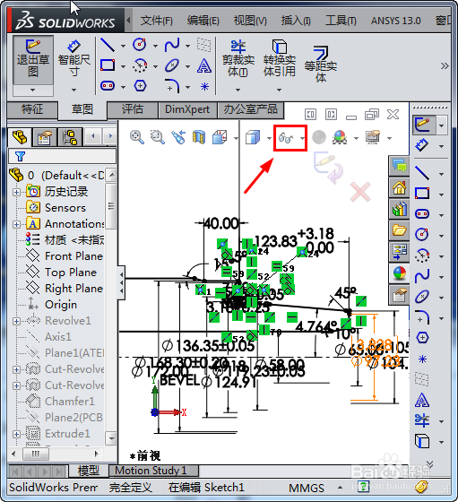Expand the Annotations tree node
Screen dimensions: 458x502
tap(16, 224)
